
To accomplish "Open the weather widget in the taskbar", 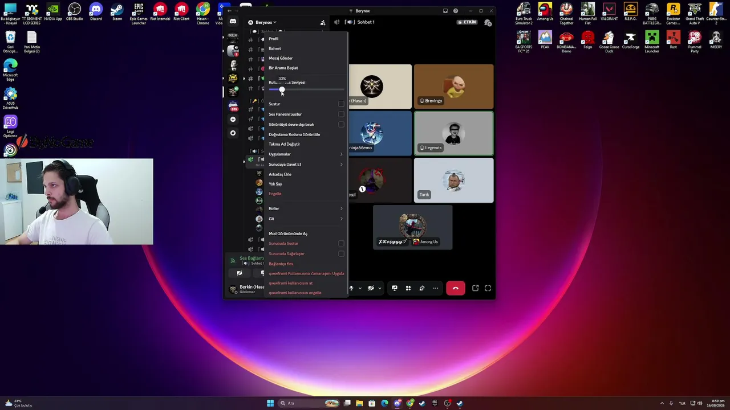I will [18, 403].
